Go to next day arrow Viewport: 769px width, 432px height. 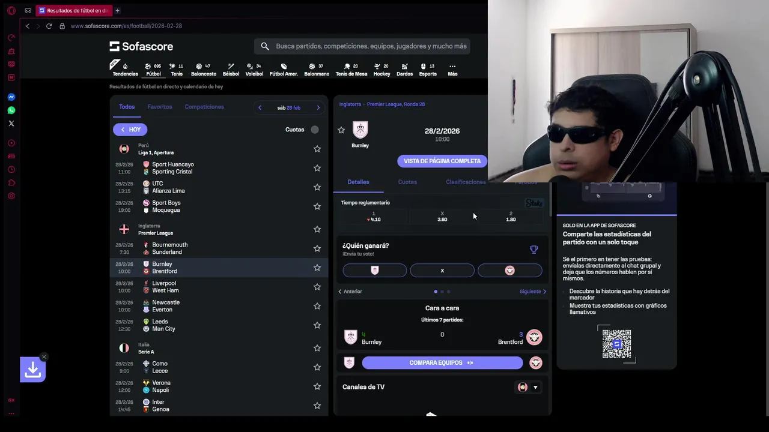pos(318,108)
